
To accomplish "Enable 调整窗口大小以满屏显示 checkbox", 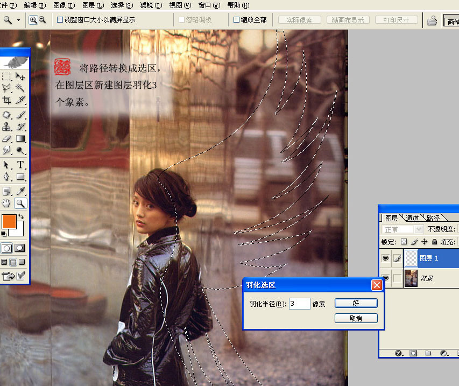I will coord(60,19).
